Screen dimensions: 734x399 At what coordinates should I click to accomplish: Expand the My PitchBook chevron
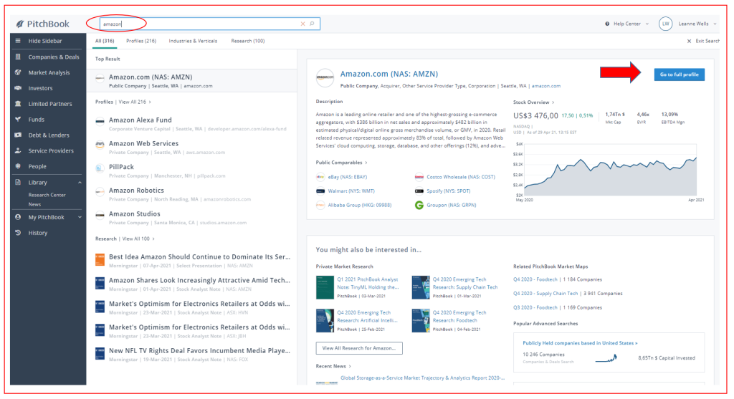pos(80,217)
